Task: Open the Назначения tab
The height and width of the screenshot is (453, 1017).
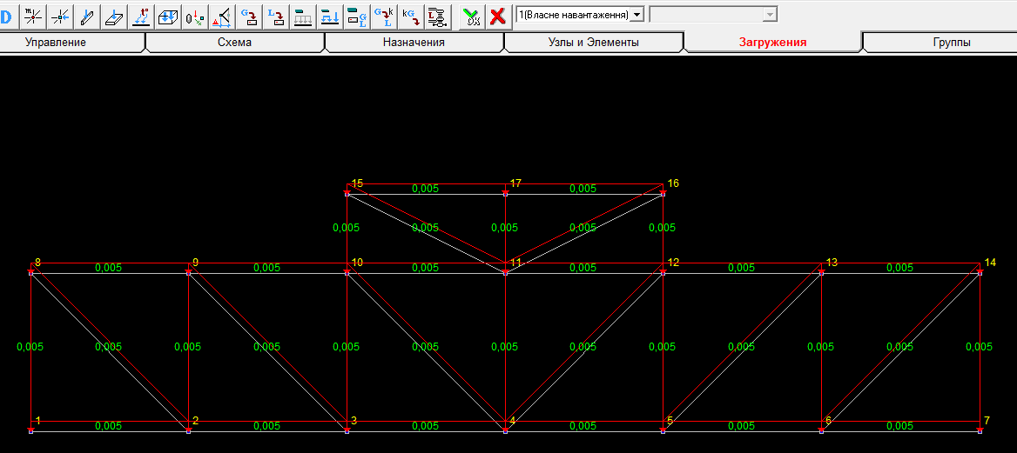Action: coord(414,42)
